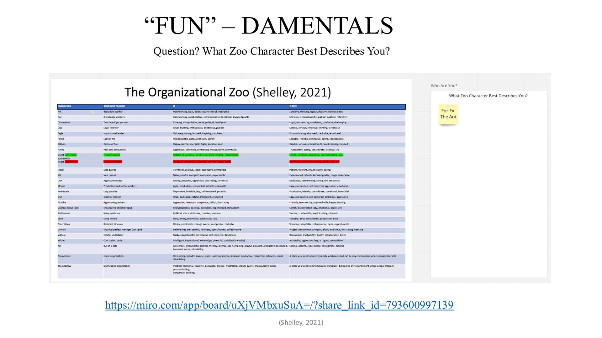Click the 'Ant' character row cell
This screenshot has height=338, width=602.
(x=60, y=112)
